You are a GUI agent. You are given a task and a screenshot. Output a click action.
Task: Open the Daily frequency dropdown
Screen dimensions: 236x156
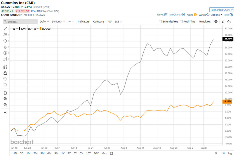tap(44, 22)
